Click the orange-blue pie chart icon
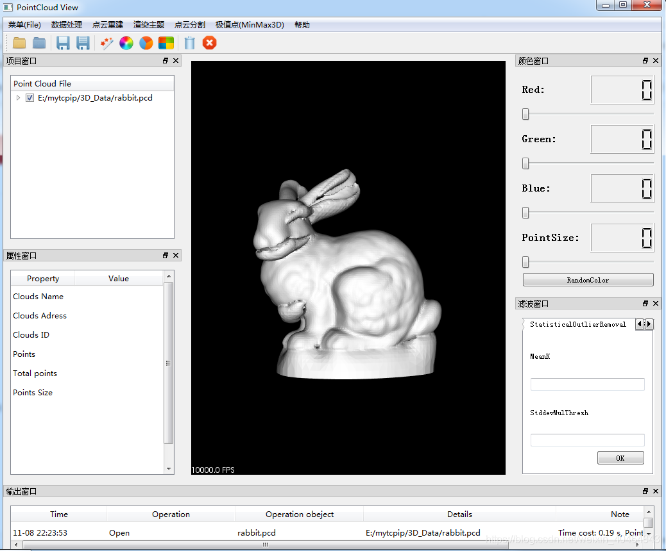 coord(146,43)
